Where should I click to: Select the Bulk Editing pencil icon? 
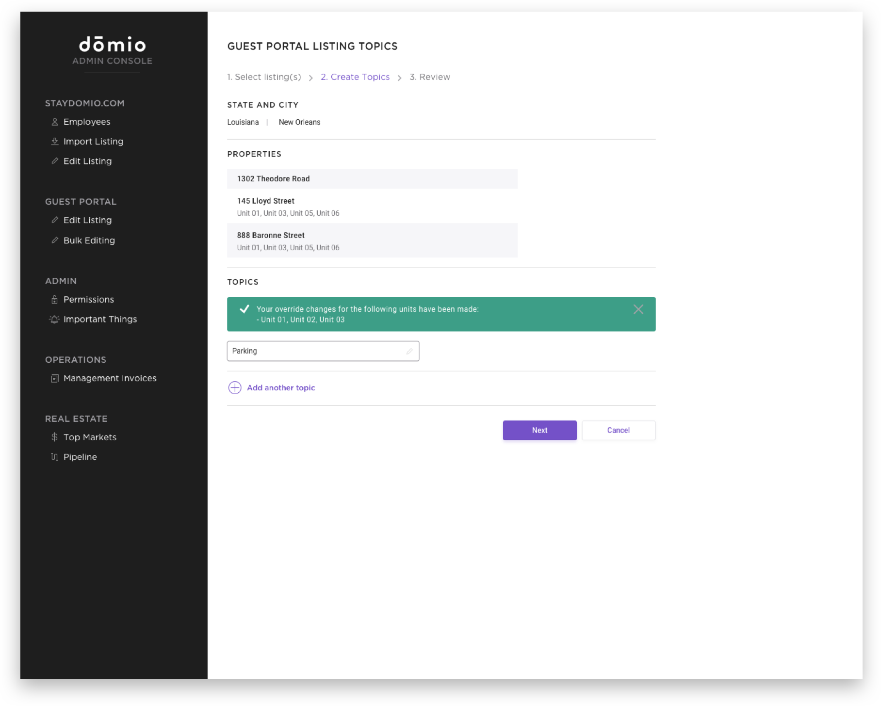point(55,240)
